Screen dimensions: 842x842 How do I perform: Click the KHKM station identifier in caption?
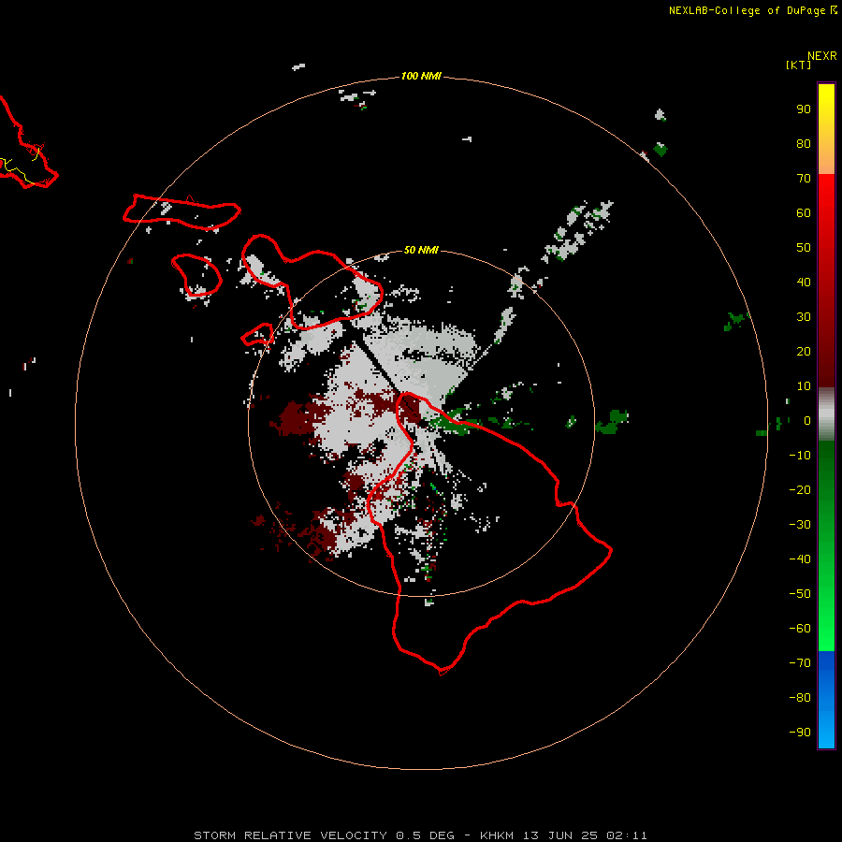[x=499, y=835]
